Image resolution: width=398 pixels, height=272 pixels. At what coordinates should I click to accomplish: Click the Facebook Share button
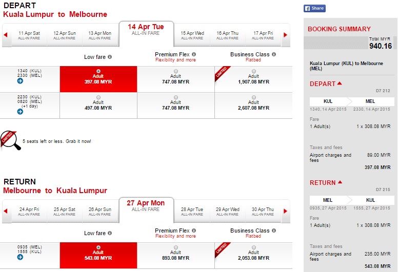(x=314, y=8)
